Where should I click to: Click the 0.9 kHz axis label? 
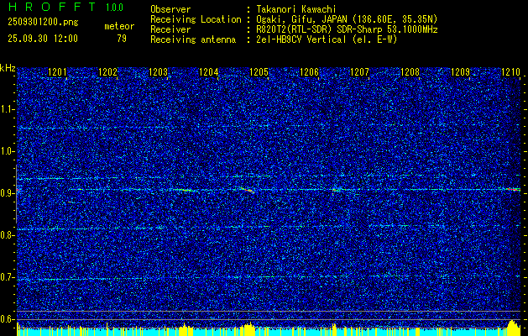point(8,193)
